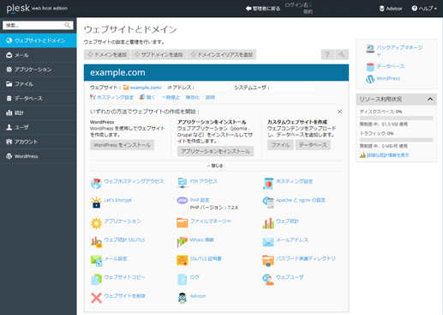This screenshot has width=443, height=315.
Task: Open Whois 情報 flags icon
Action: 183,242
